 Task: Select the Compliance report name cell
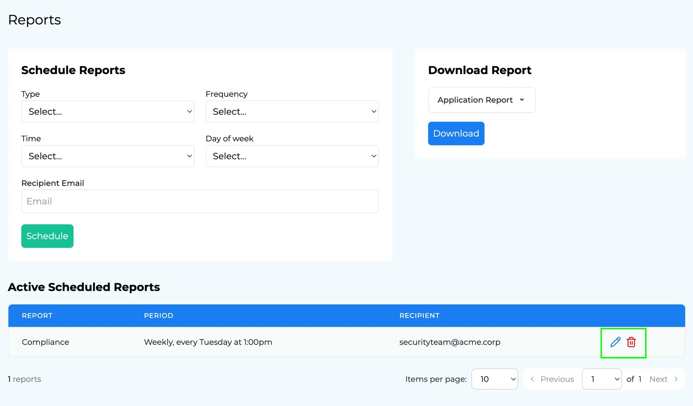tap(45, 342)
